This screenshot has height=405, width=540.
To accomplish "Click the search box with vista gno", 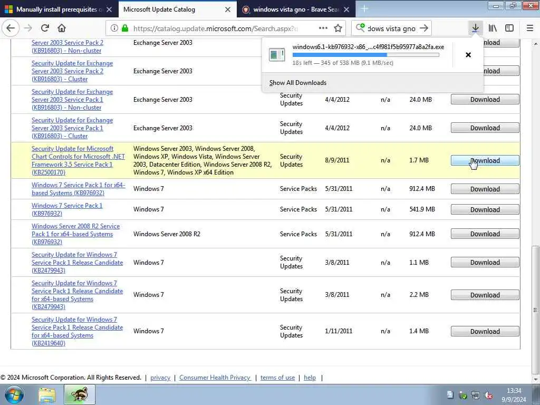I will [x=391, y=28].
